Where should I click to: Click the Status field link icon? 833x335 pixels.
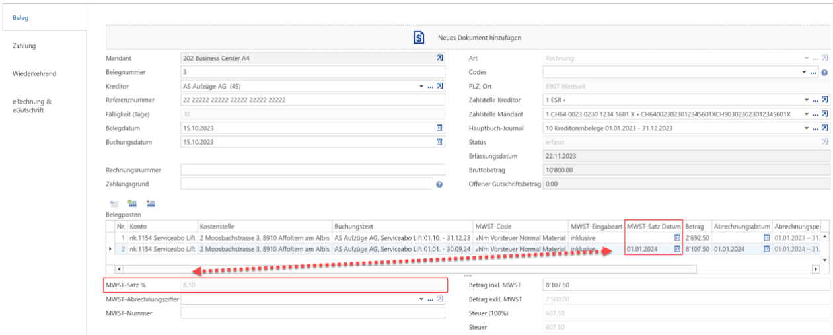click(824, 141)
